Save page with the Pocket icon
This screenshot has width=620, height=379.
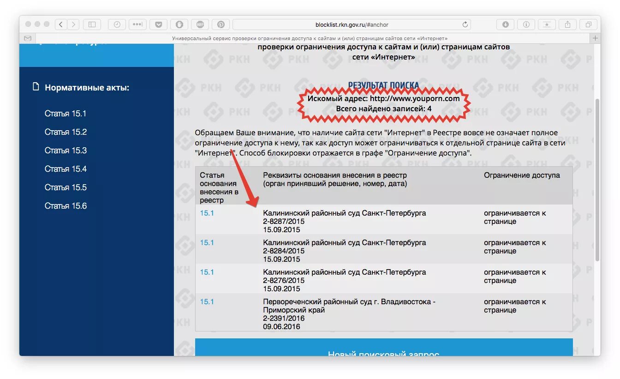click(x=158, y=24)
